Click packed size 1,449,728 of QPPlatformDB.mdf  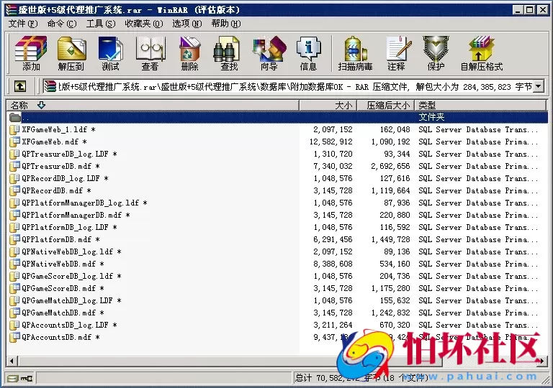390,239
